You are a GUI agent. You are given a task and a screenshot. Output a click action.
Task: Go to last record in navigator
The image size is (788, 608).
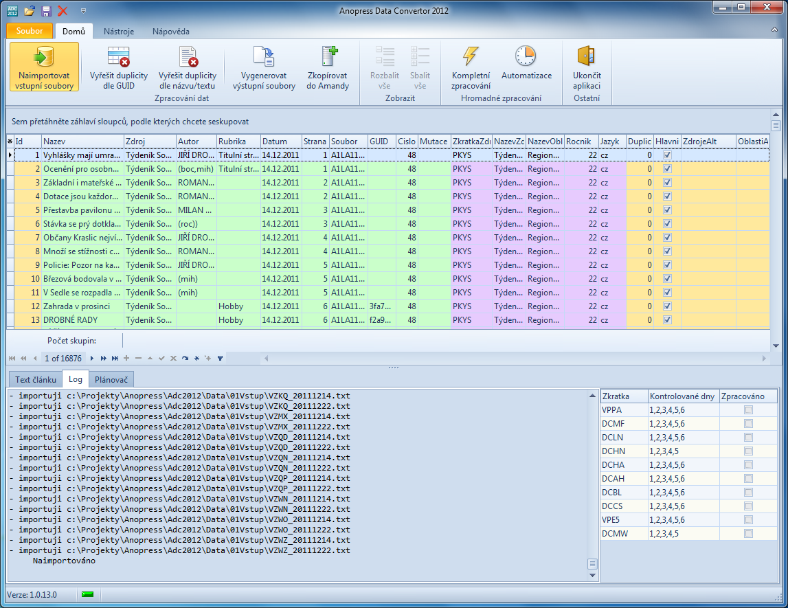click(x=115, y=359)
